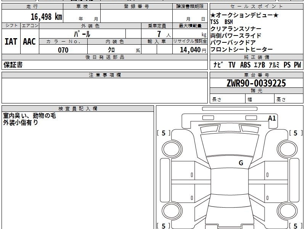The image size is (305, 229).
Task: Select the エアB equipment item
Action: [x=260, y=65]
